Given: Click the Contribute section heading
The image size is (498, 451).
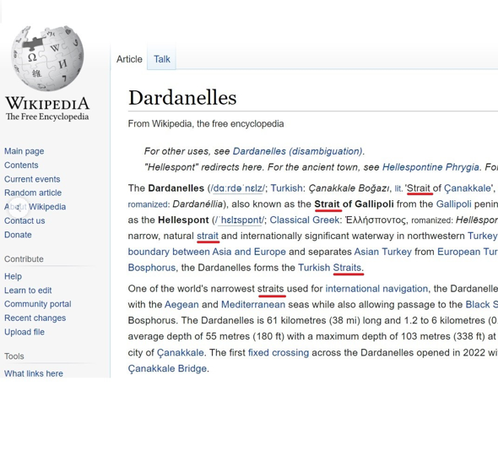Looking at the screenshot, I should pyautogui.click(x=24, y=259).
